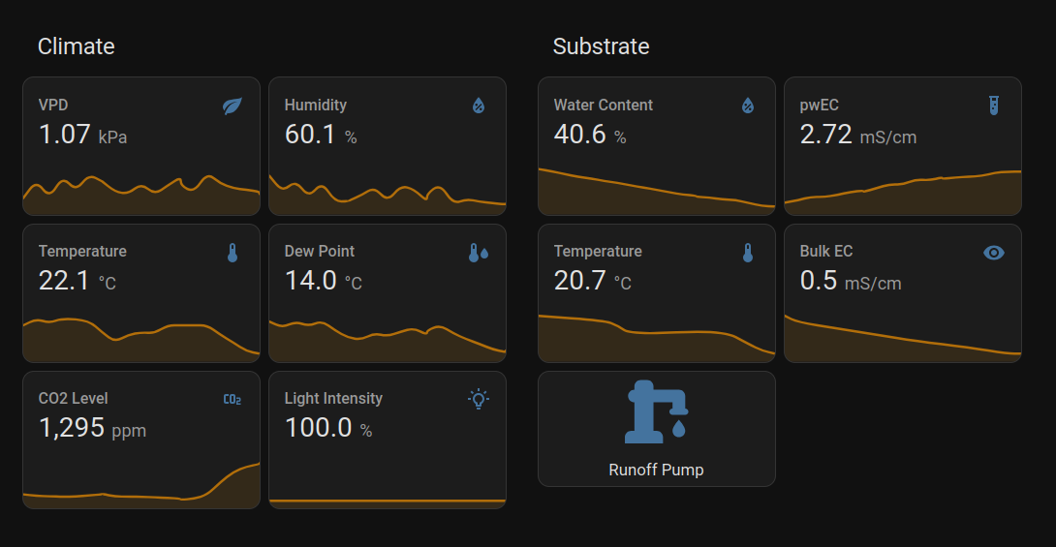Click the substrate Temperature thermometer icon

[748, 253]
